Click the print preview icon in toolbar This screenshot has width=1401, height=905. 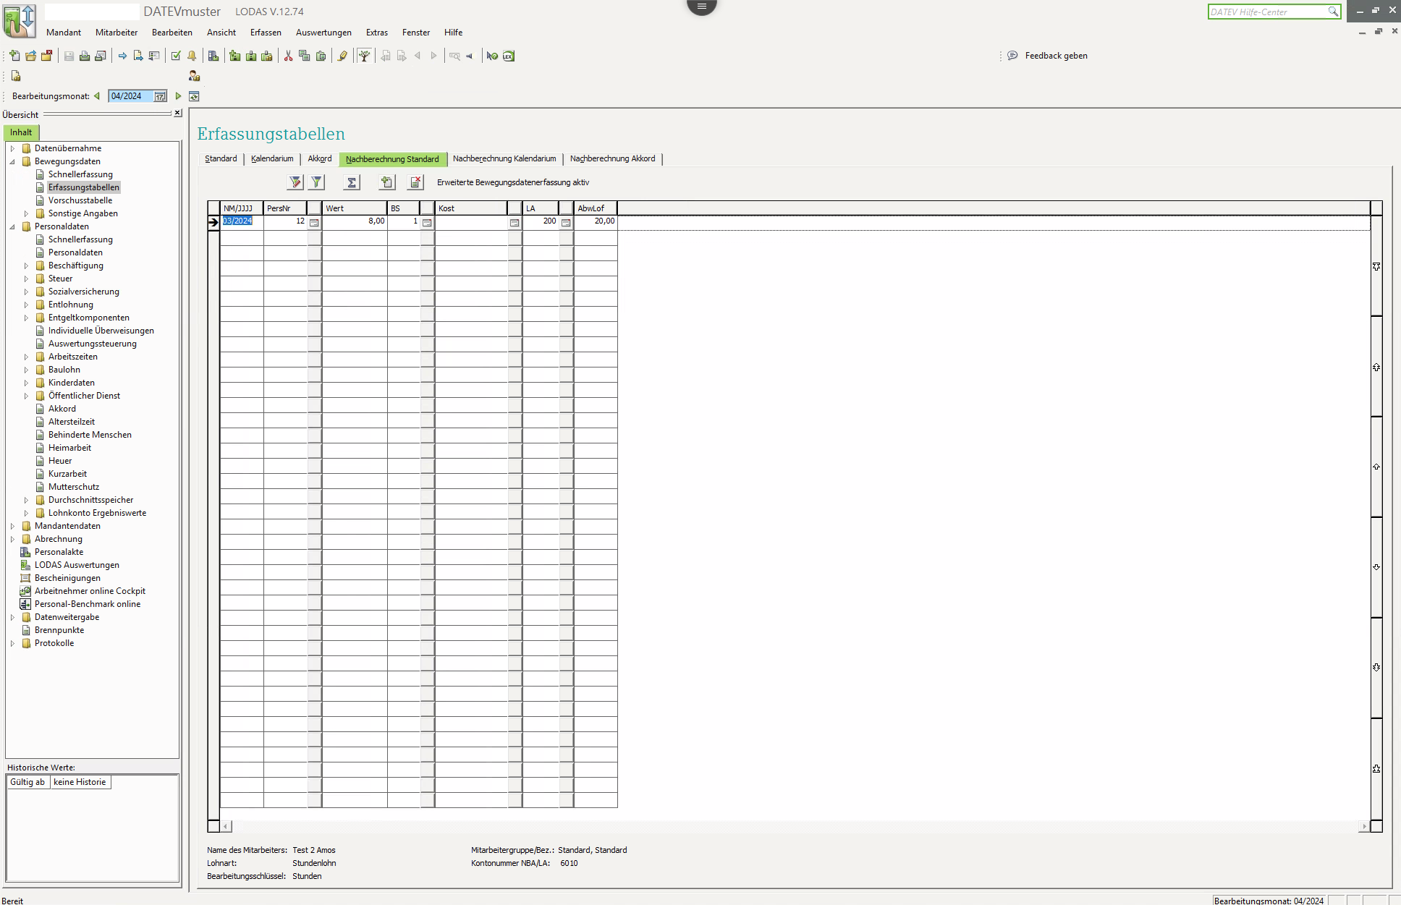101,56
